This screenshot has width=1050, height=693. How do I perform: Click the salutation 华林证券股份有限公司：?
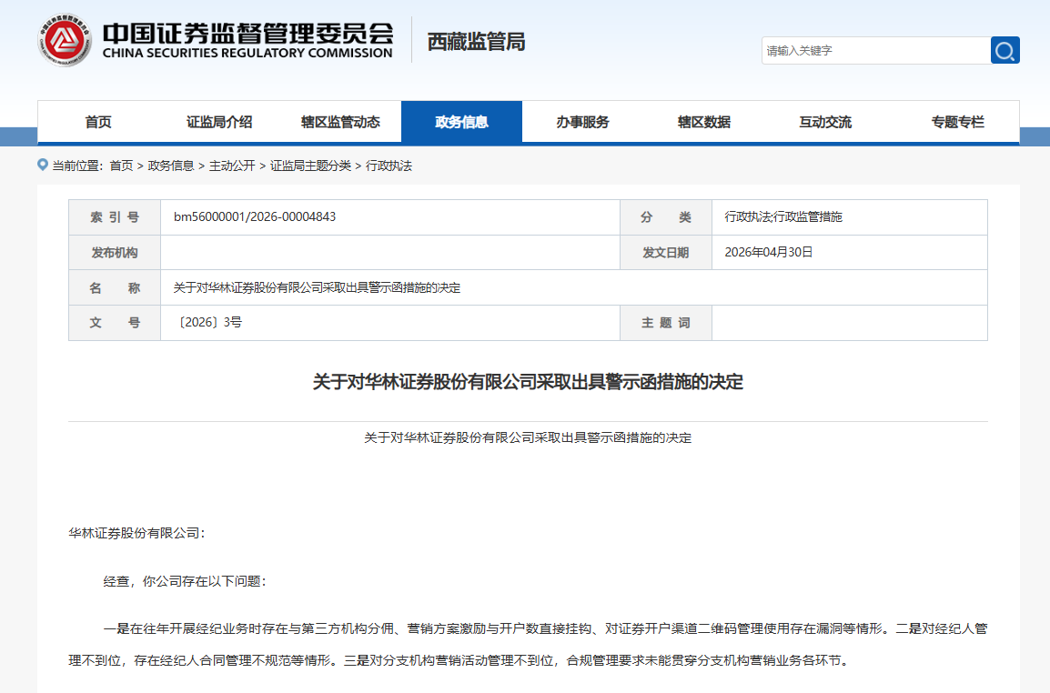pyautogui.click(x=137, y=533)
